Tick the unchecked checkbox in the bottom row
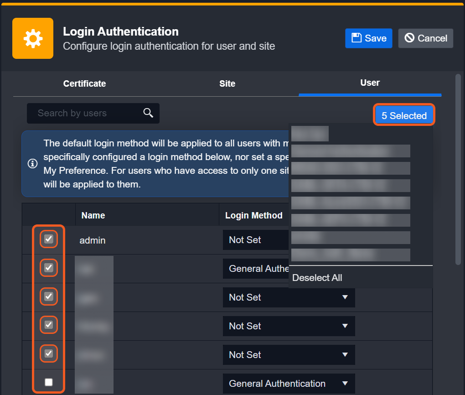 tap(49, 382)
